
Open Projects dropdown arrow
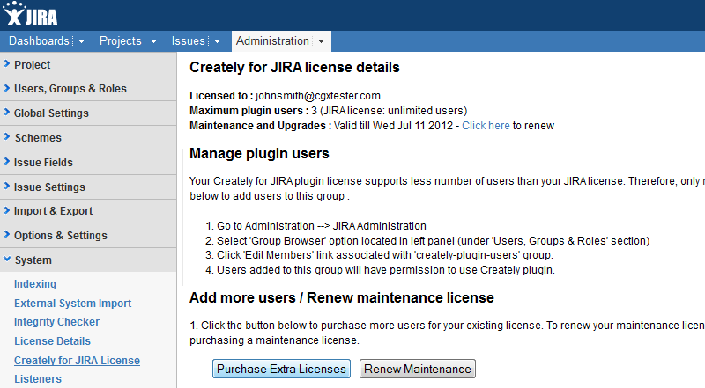pyautogui.click(x=153, y=41)
